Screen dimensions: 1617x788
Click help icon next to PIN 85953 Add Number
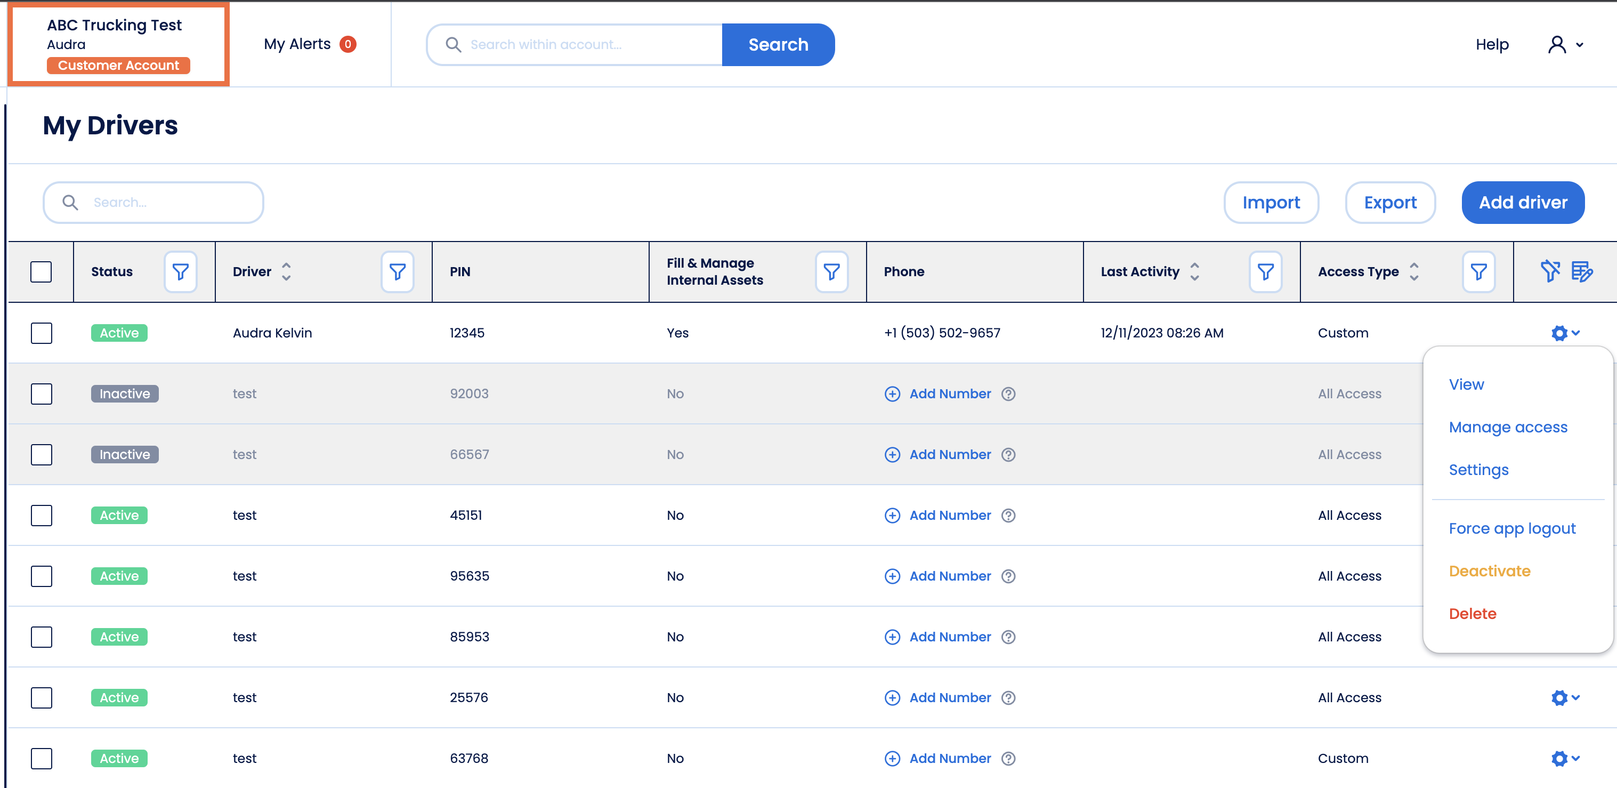point(1008,637)
